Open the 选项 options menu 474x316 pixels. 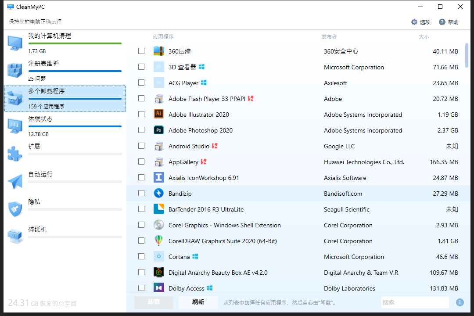(420, 22)
